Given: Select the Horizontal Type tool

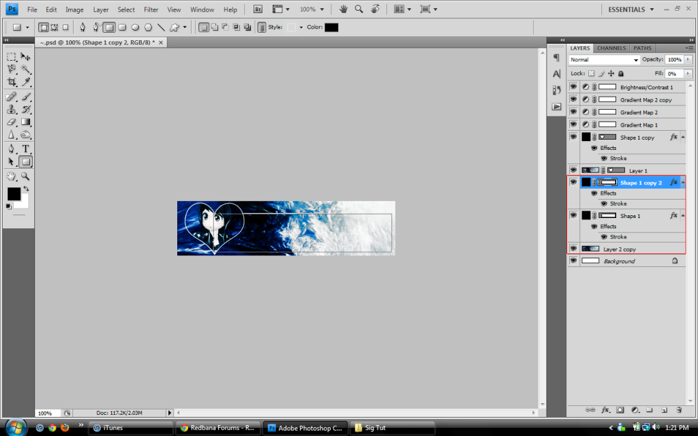Looking at the screenshot, I should (x=25, y=149).
